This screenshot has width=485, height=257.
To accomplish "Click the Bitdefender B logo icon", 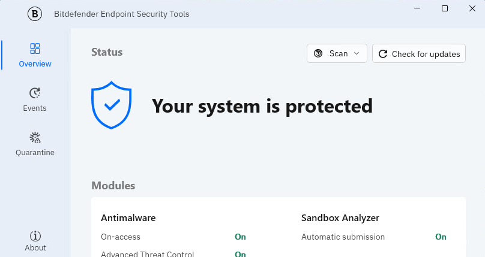I will point(35,14).
